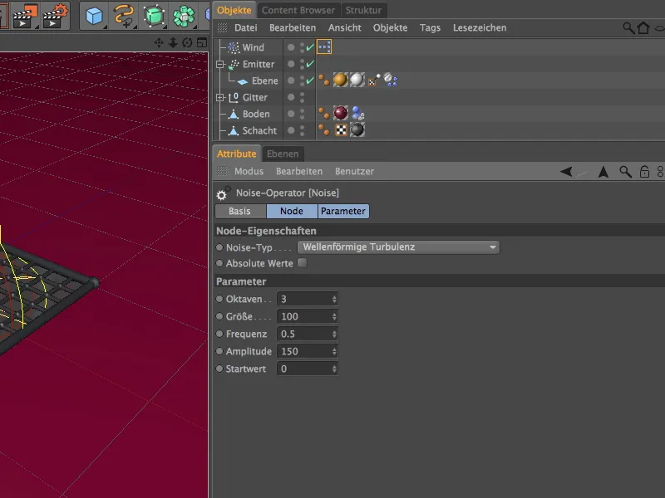
Task: Add a subdivision surface generator
Action: [x=154, y=16]
